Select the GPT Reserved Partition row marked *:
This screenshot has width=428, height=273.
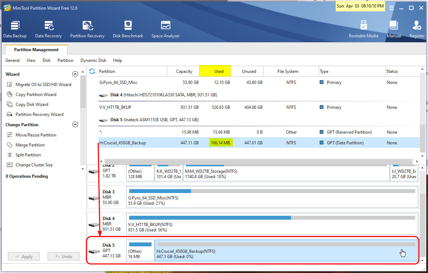pyautogui.click(x=258, y=132)
